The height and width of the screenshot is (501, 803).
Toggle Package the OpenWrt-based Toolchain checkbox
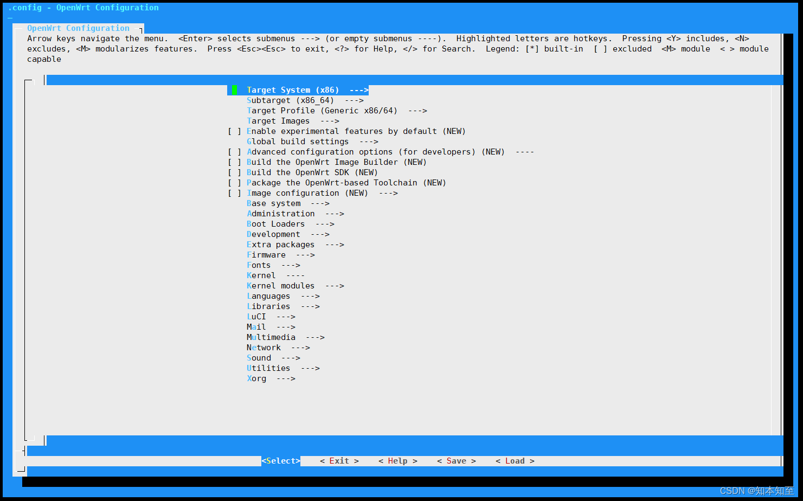(234, 183)
